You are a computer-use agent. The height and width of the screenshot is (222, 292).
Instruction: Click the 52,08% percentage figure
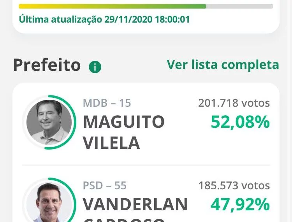coord(240,122)
